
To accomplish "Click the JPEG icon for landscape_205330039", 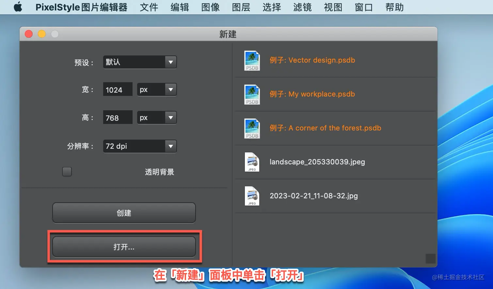I will point(252,162).
